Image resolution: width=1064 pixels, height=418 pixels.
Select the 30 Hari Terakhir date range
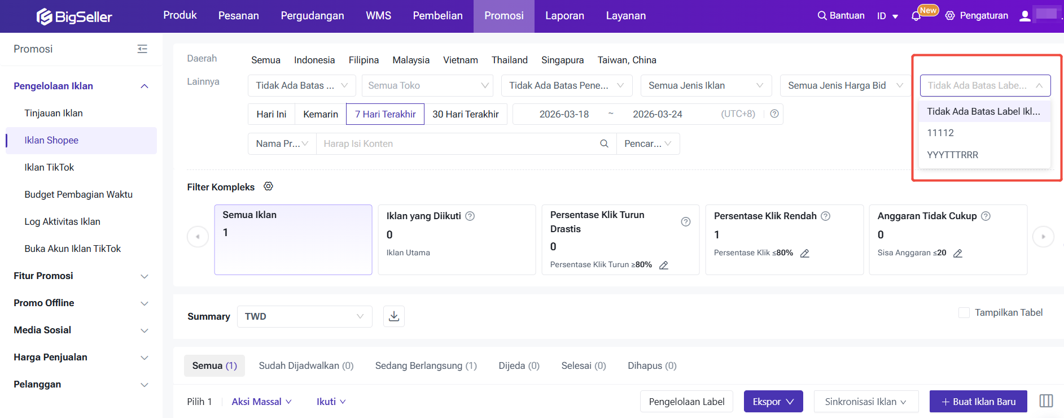pyautogui.click(x=466, y=114)
